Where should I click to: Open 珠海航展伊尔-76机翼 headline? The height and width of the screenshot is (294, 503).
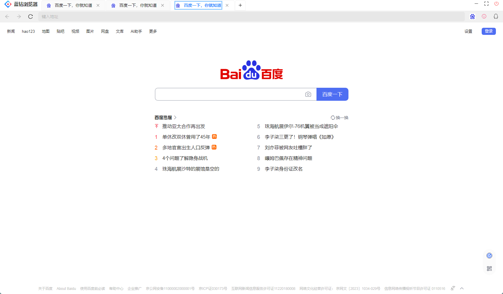pos(301,126)
